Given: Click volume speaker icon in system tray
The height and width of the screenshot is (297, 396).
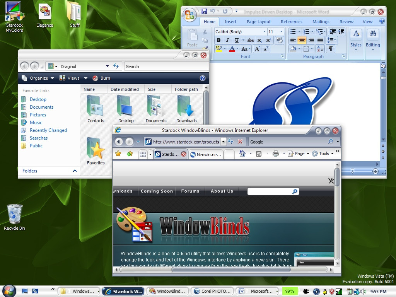Looking at the screenshot, I should click(x=363, y=292).
